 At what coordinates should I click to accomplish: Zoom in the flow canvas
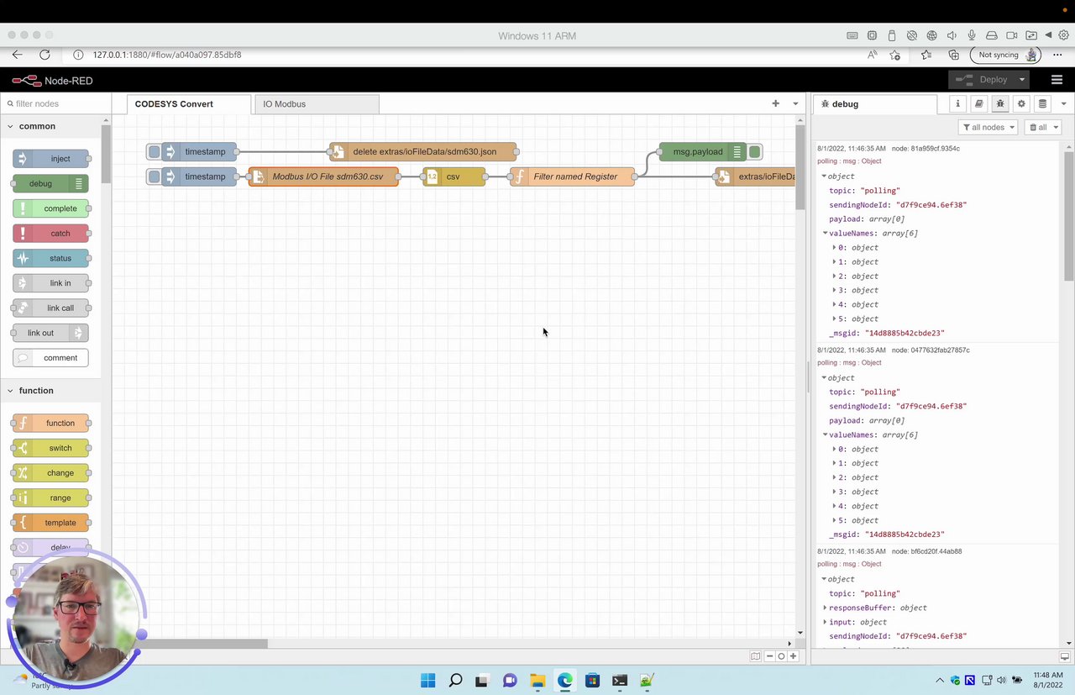[x=793, y=656]
